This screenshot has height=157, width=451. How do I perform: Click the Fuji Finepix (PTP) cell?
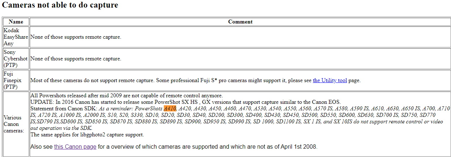coord(16,80)
